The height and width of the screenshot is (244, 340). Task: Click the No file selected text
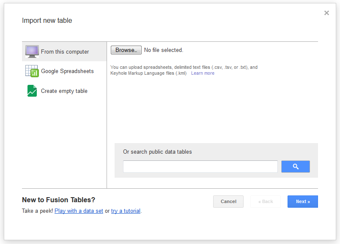(164, 50)
